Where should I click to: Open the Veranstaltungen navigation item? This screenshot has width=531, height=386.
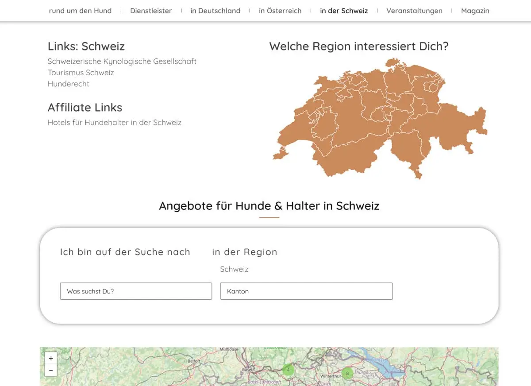pyautogui.click(x=414, y=11)
